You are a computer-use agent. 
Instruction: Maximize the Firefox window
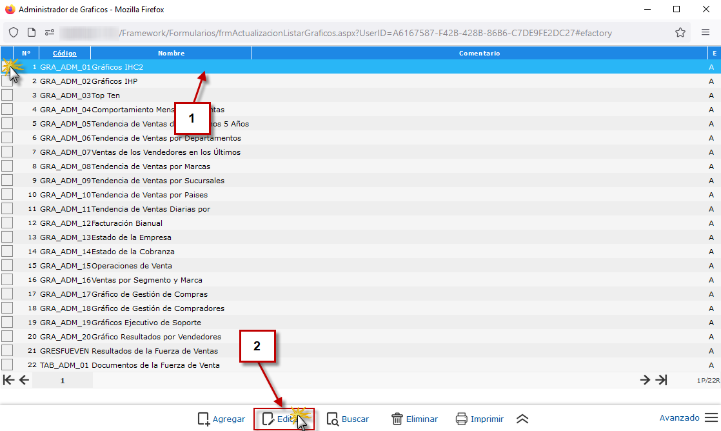tap(677, 9)
